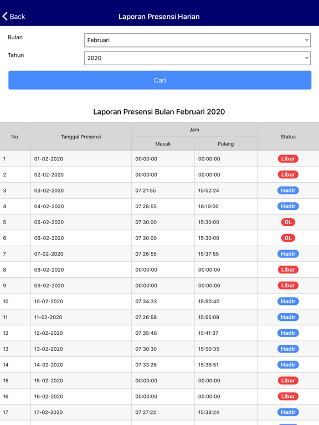Click the Pulang time 15:36:51
319x425 pixels.
coord(208,365)
